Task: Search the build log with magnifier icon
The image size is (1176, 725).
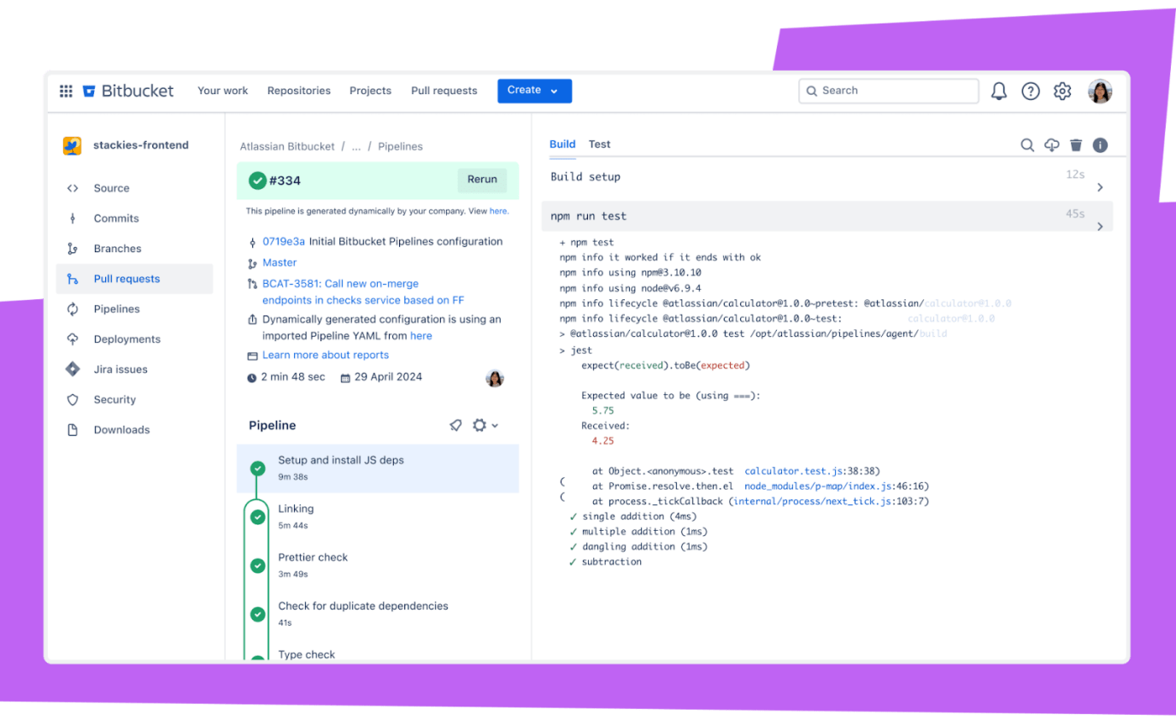Action: pos(1027,145)
